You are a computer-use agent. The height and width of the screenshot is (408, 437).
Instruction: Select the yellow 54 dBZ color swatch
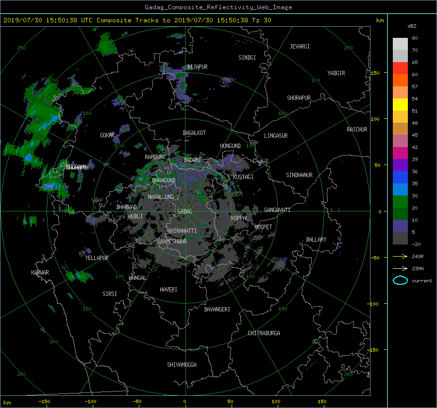pyautogui.click(x=400, y=104)
